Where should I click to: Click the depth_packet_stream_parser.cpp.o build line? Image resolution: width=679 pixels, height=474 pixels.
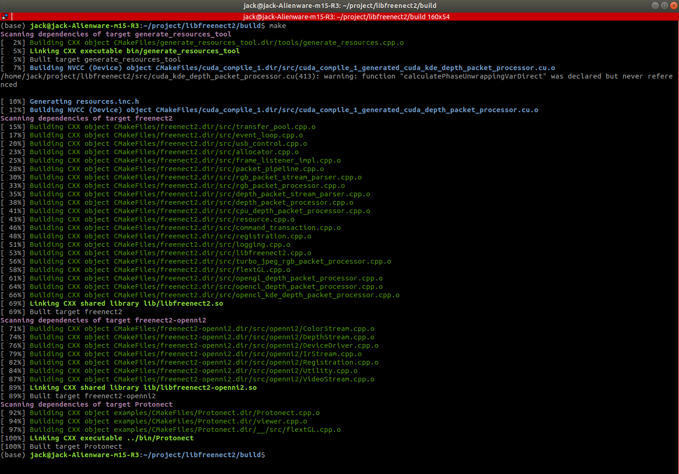click(185, 194)
